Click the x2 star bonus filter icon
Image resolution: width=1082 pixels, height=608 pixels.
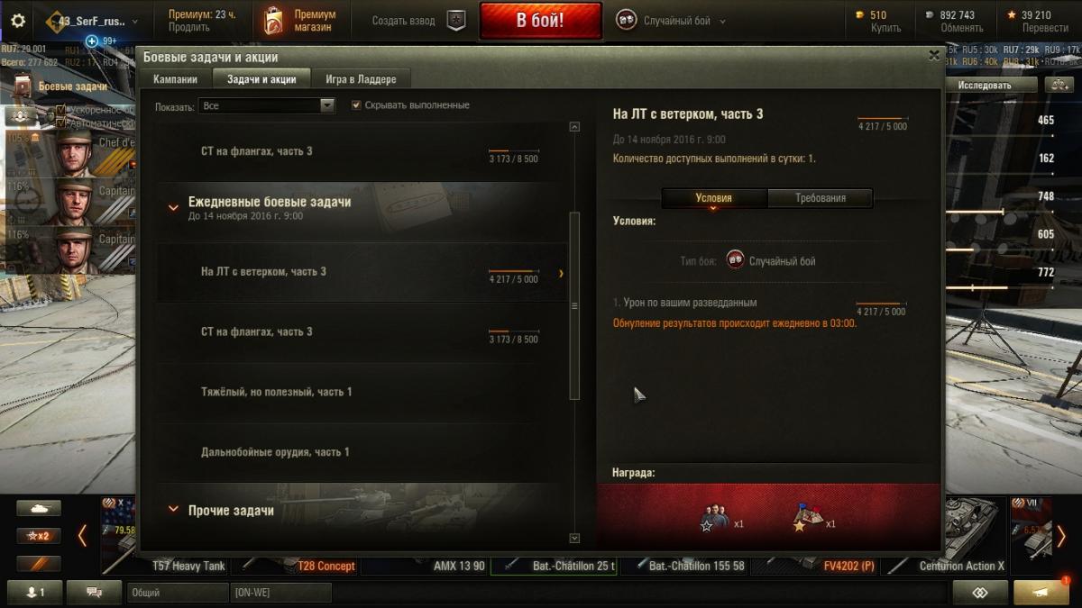coord(39,536)
